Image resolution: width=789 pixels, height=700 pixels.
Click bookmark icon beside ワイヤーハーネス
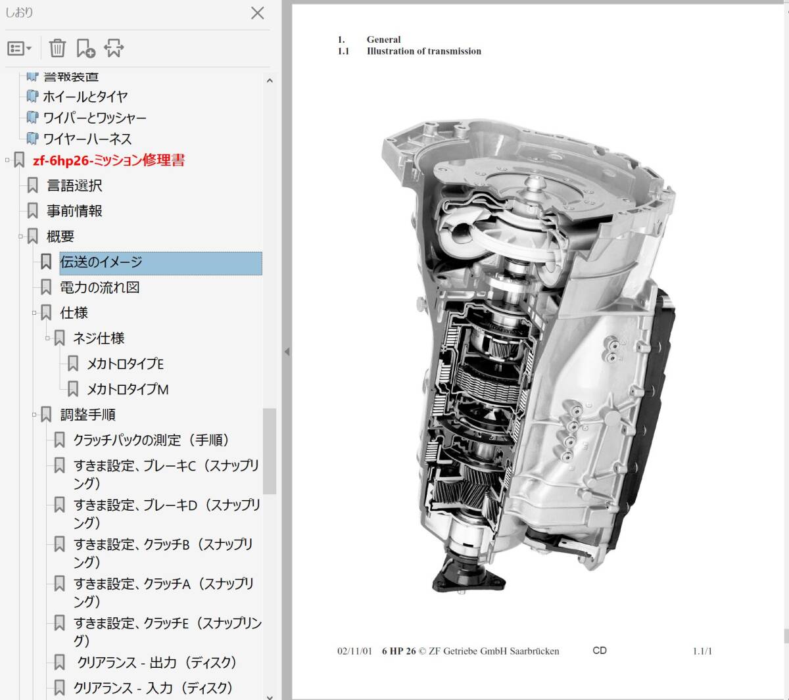[32, 139]
